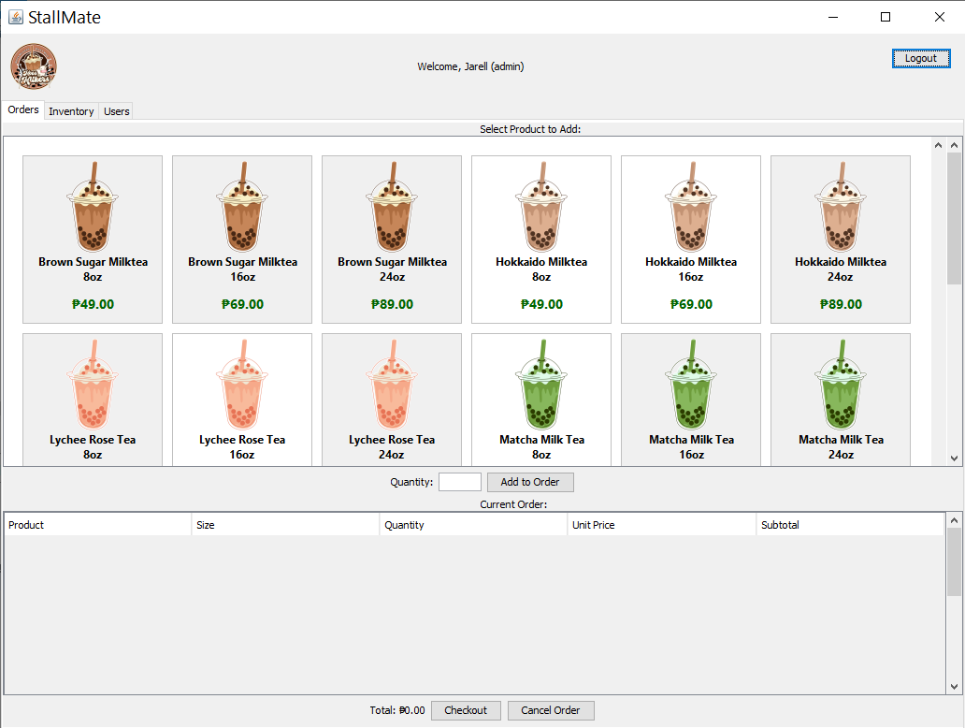Select the Brown Sugar Milktea 16oz cup image
965x728 pixels.
tap(242, 206)
